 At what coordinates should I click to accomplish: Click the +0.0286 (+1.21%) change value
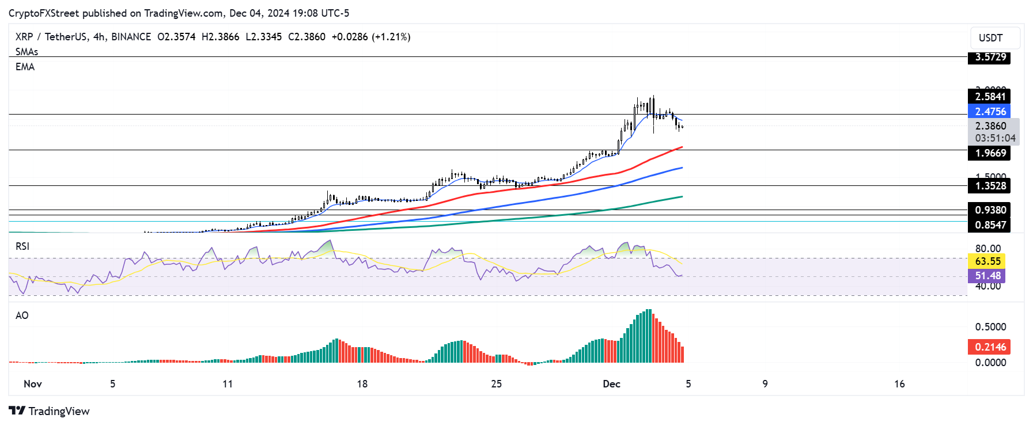coord(371,37)
